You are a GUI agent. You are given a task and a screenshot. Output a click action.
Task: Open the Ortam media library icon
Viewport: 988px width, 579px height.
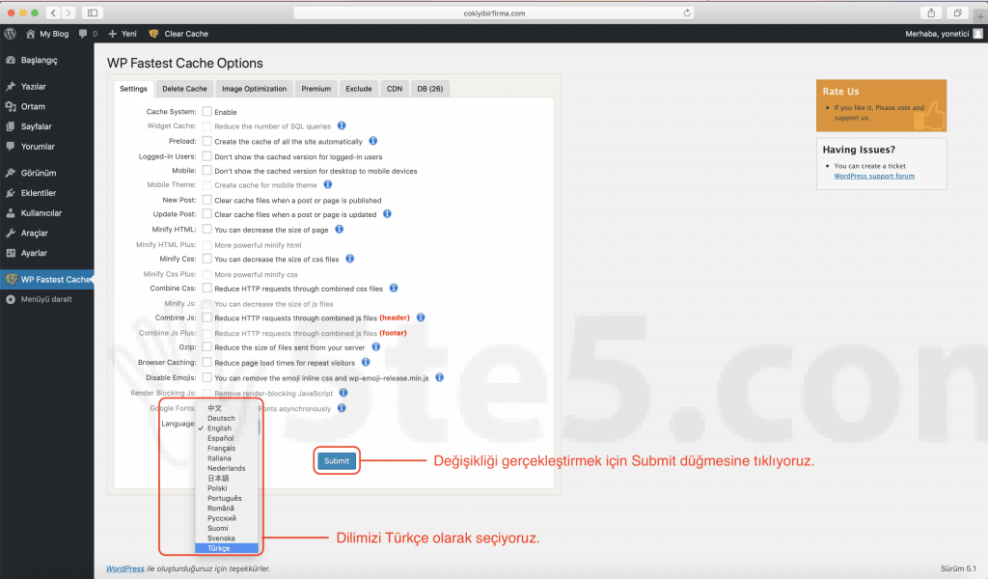(x=10, y=109)
